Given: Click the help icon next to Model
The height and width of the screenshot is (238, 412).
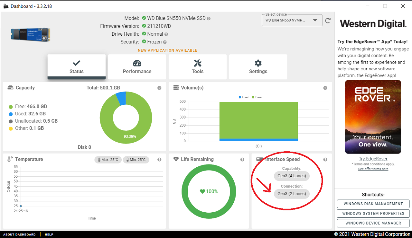Looking at the screenshot, I should click(x=209, y=19).
